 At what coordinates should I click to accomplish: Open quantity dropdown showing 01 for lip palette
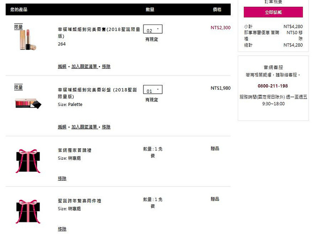[152, 90]
